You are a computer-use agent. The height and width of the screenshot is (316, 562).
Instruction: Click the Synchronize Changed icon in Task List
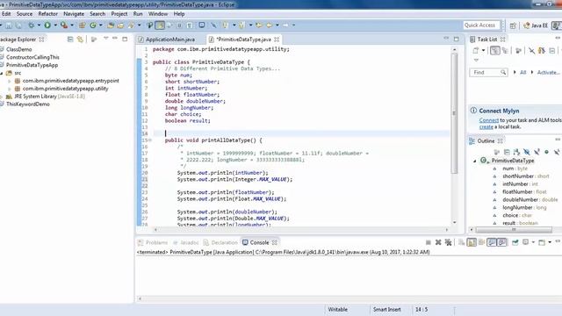click(x=542, y=51)
